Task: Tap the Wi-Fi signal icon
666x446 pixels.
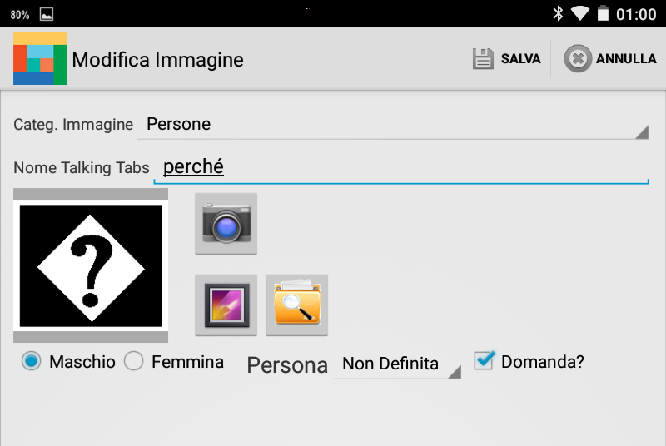Action: tap(580, 13)
